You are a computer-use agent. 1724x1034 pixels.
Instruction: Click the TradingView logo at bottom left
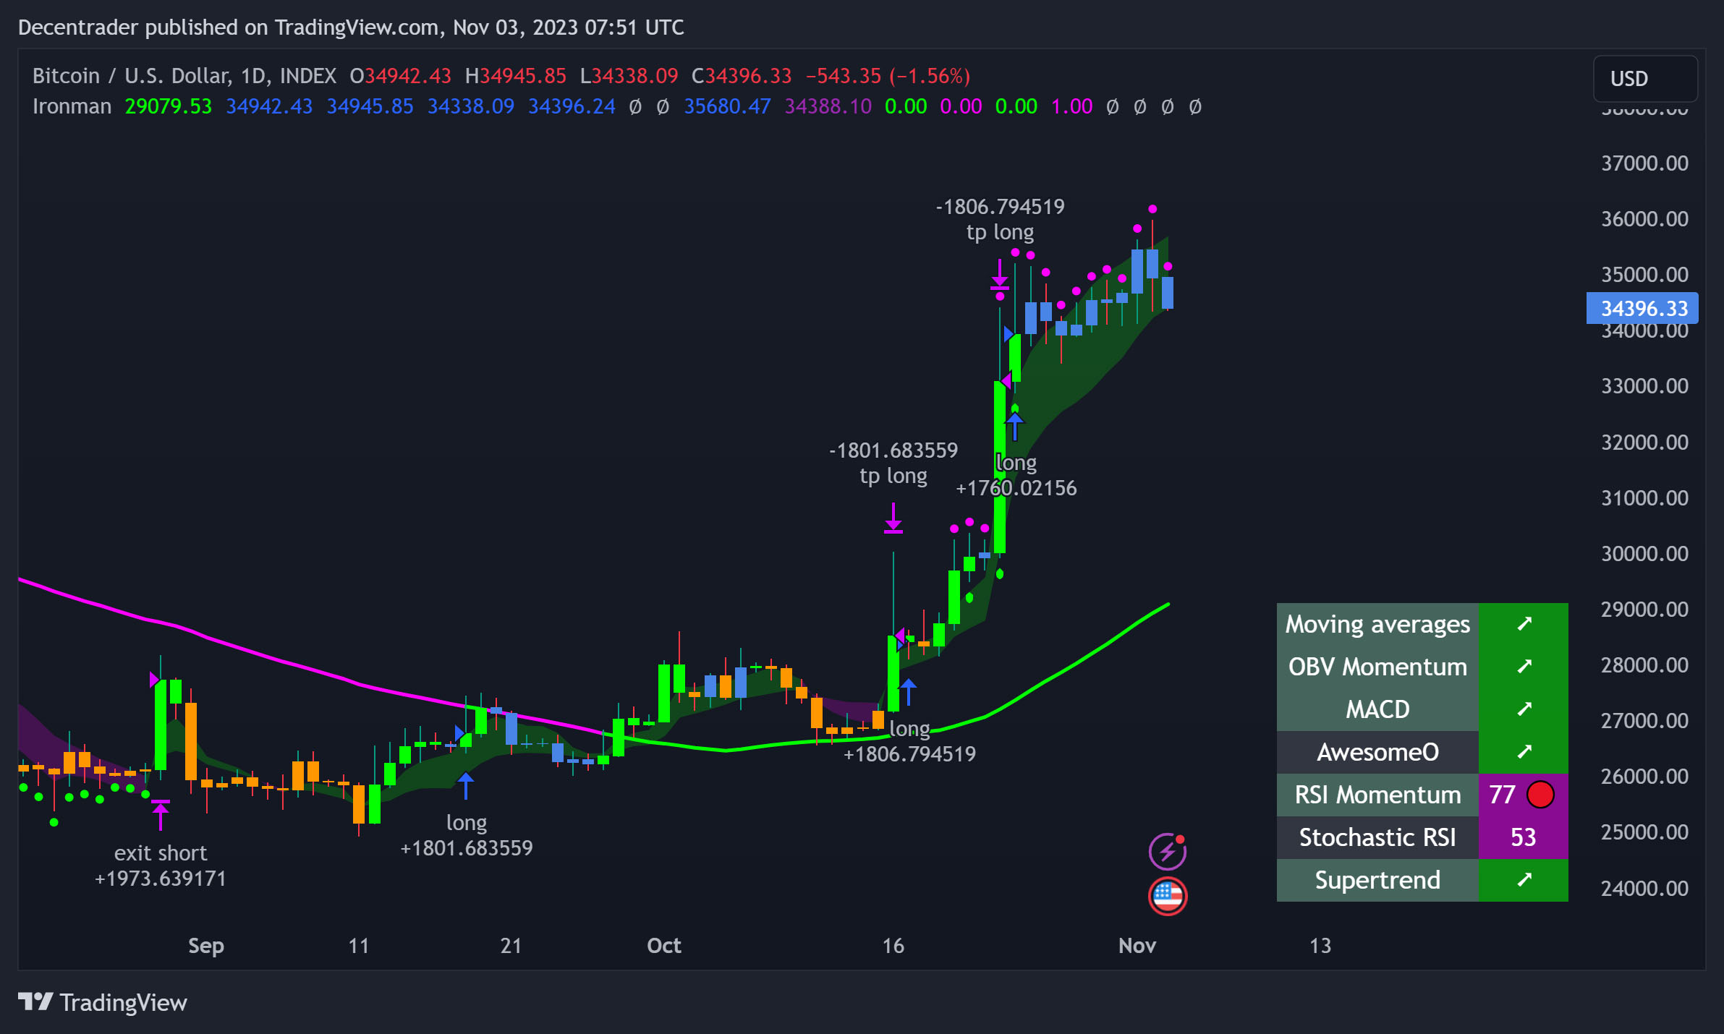pyautogui.click(x=102, y=1002)
